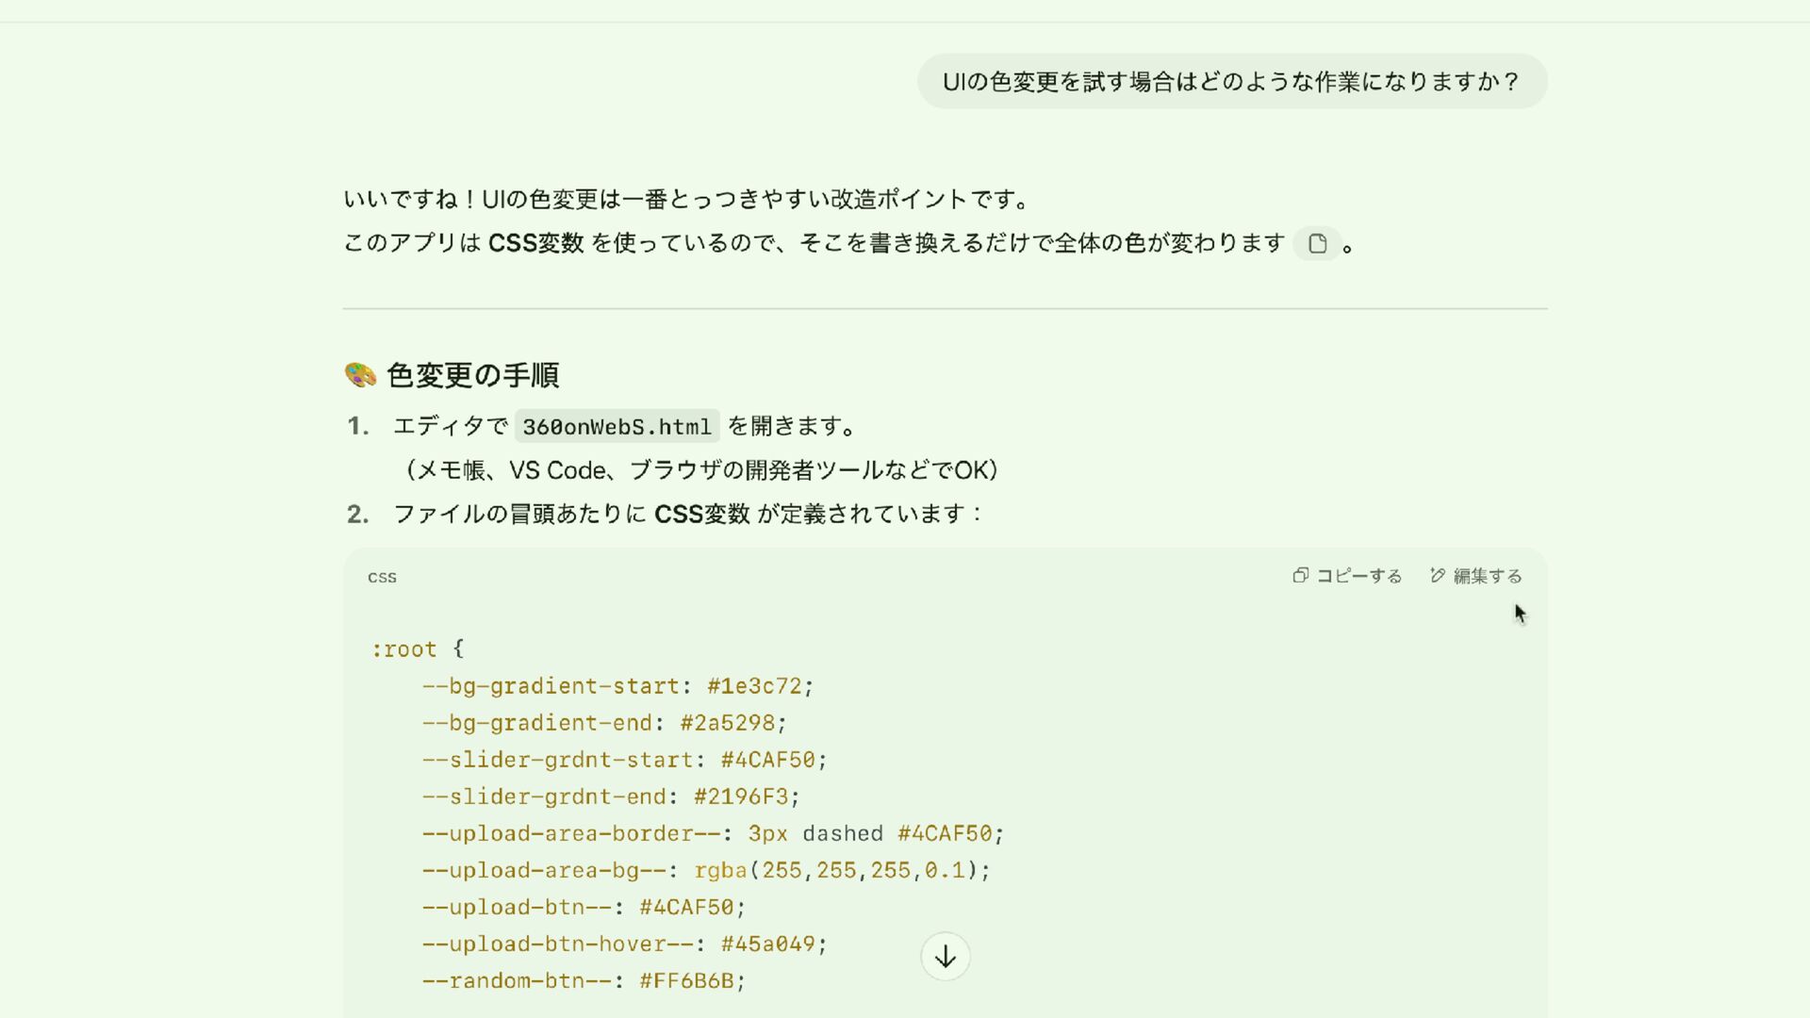Click the #FF6B6B random-btn value

686,980
